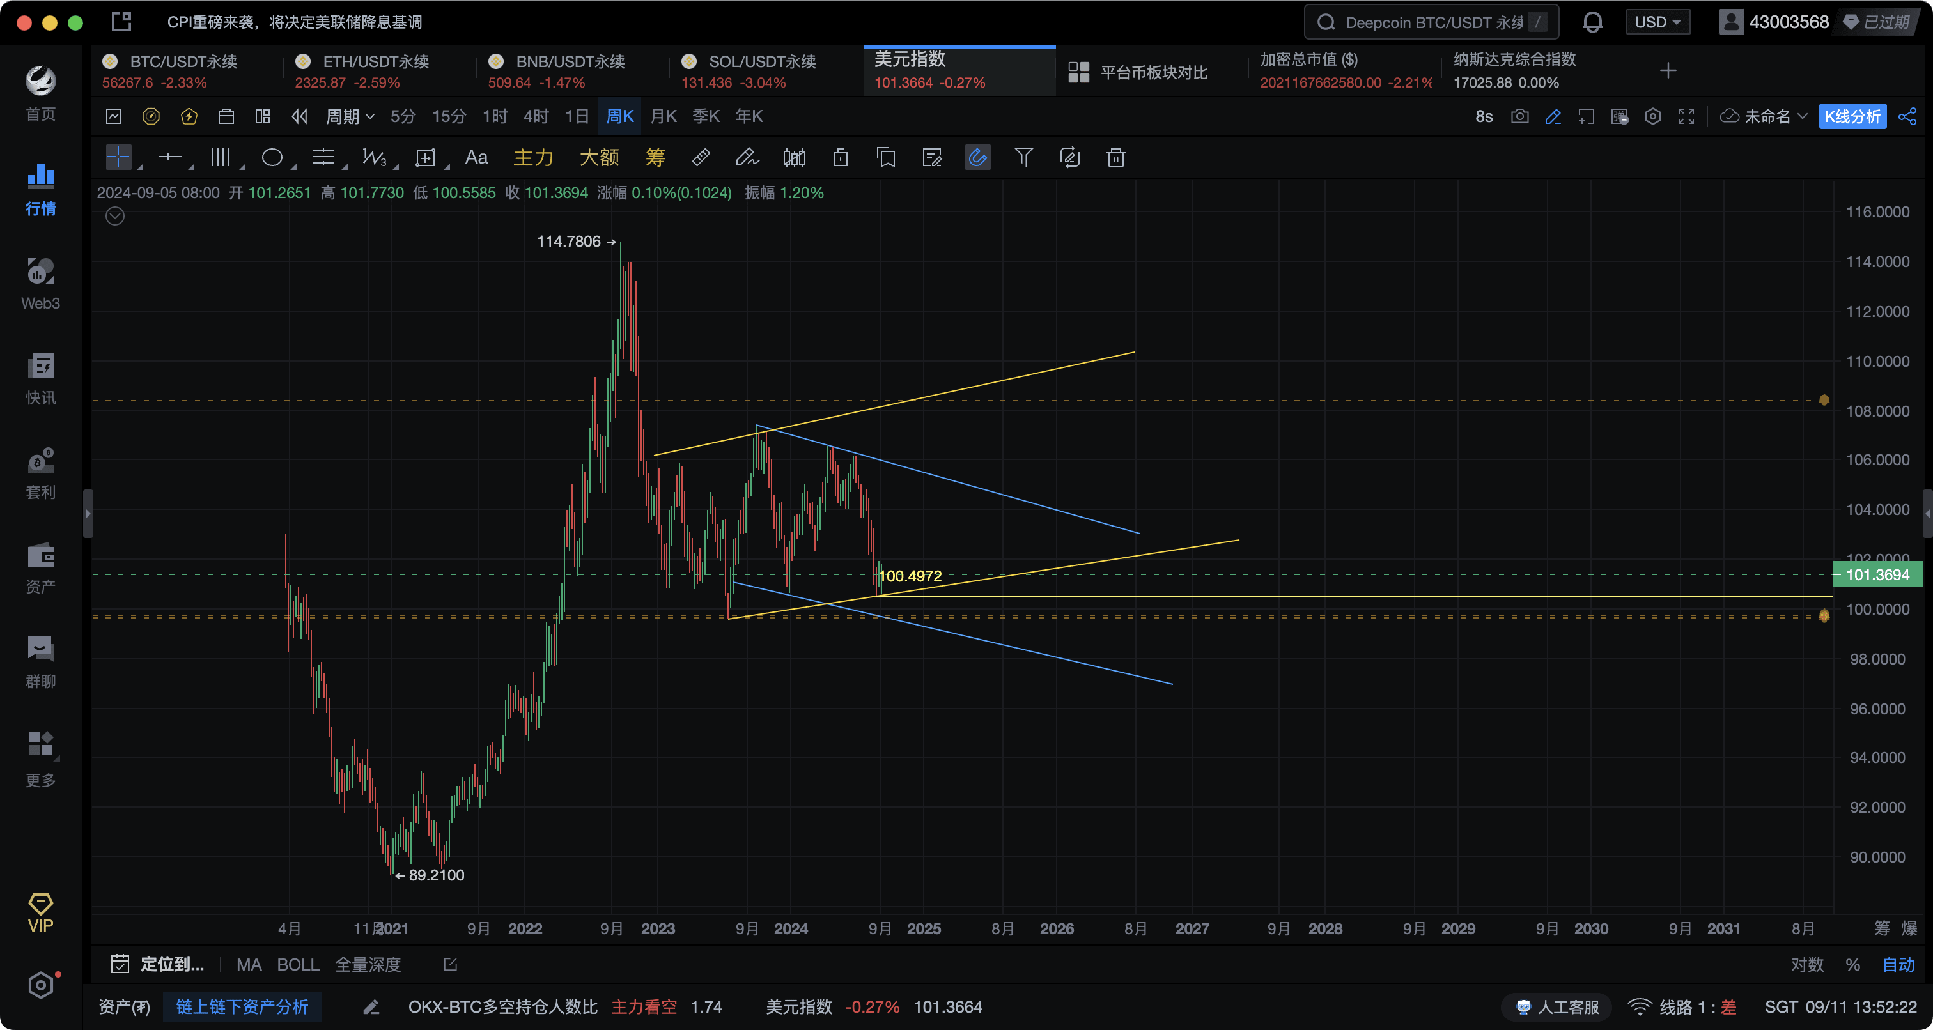1933x1030 pixels.
Task: Click the lower price alert bell marker
Action: tap(1824, 616)
